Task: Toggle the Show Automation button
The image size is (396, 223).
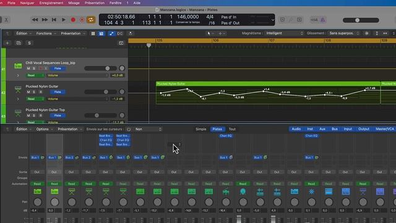Action: pyautogui.click(x=111, y=33)
